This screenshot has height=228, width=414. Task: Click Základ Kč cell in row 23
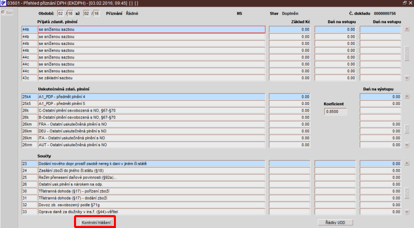pyautogui.click(x=289, y=163)
